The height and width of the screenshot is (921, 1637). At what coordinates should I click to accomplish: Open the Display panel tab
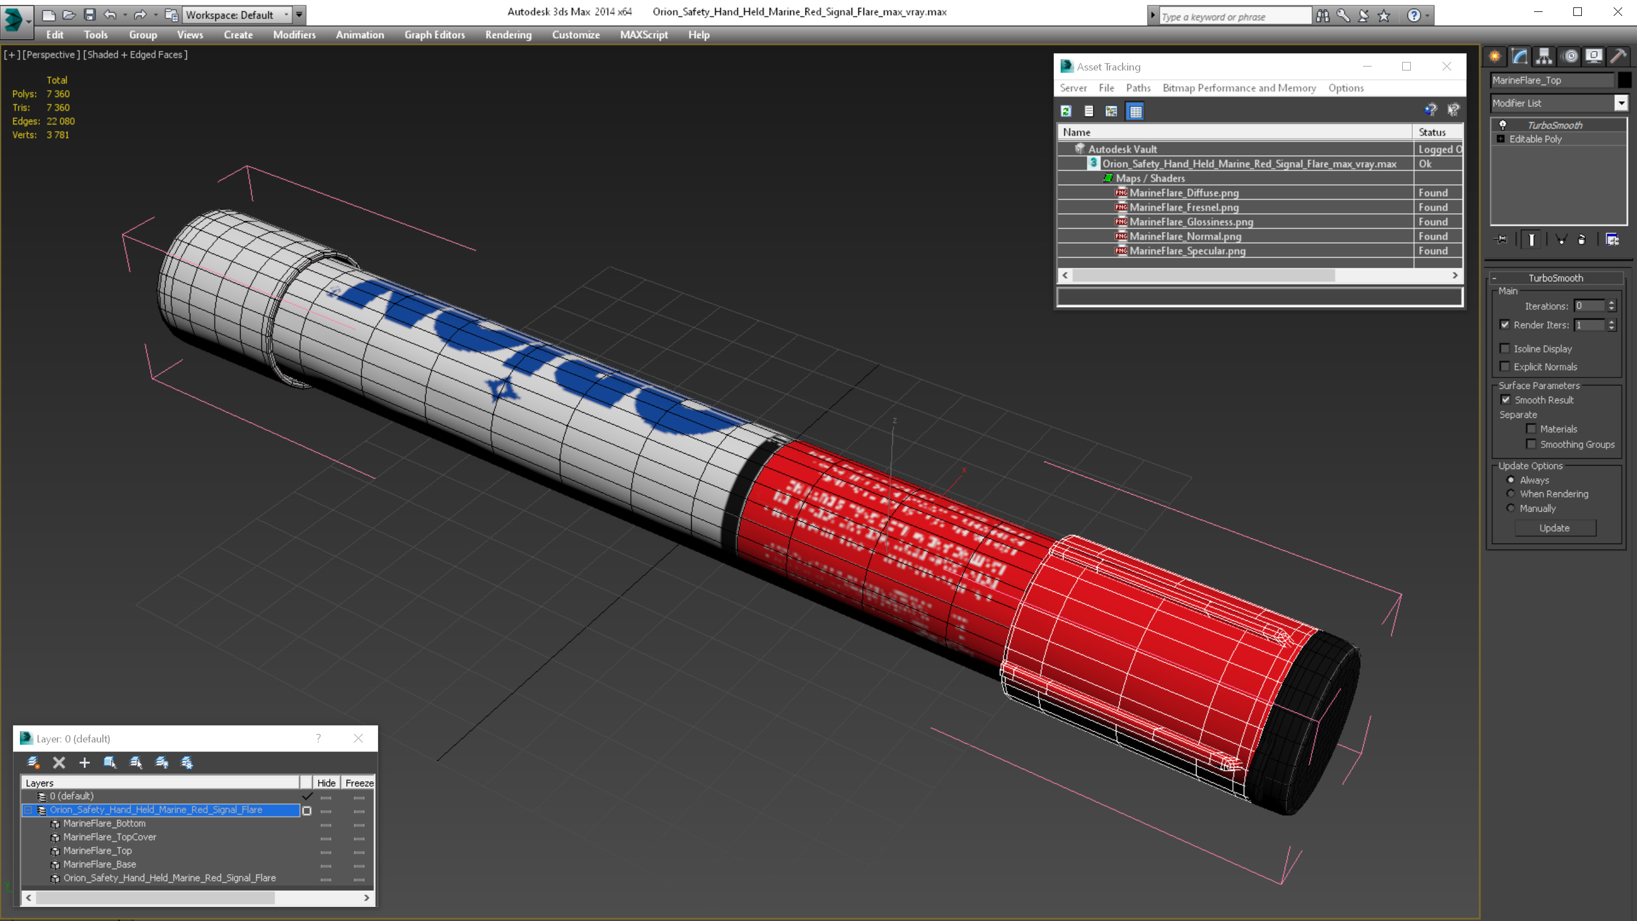1594,57
